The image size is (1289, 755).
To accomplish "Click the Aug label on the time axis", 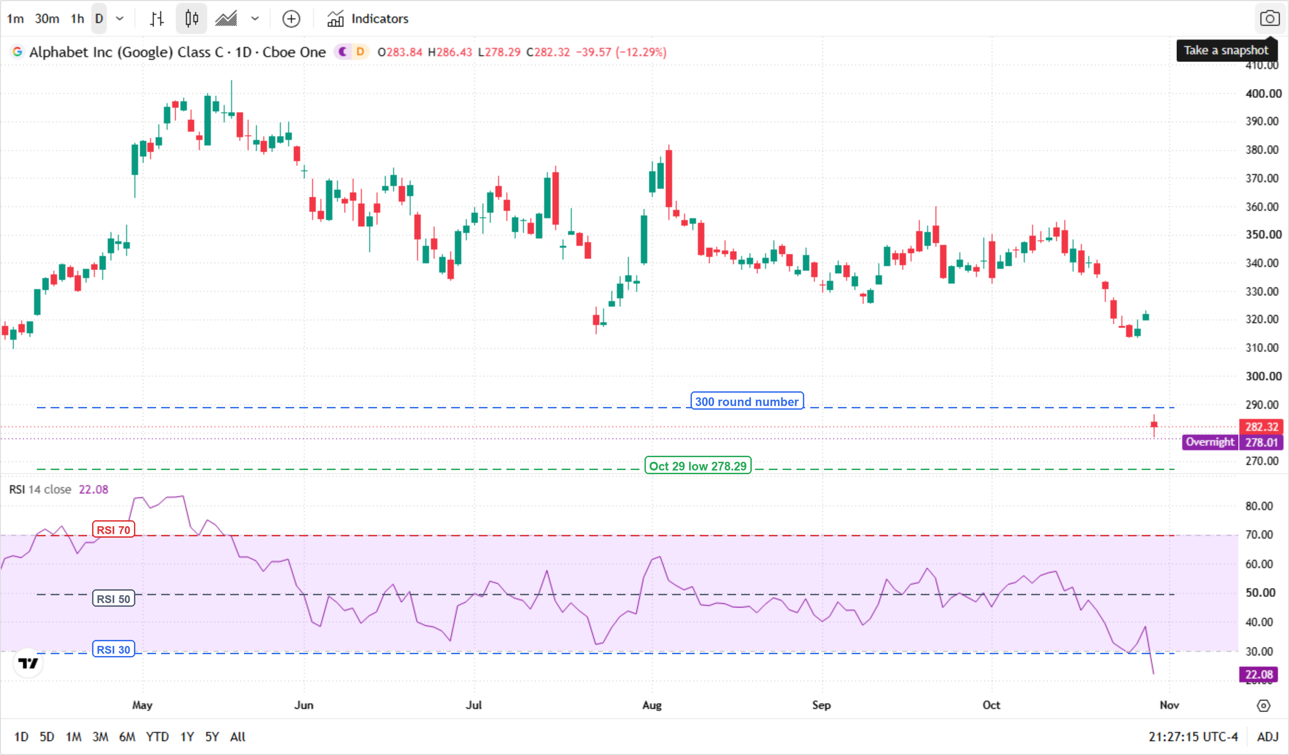I will click(652, 705).
